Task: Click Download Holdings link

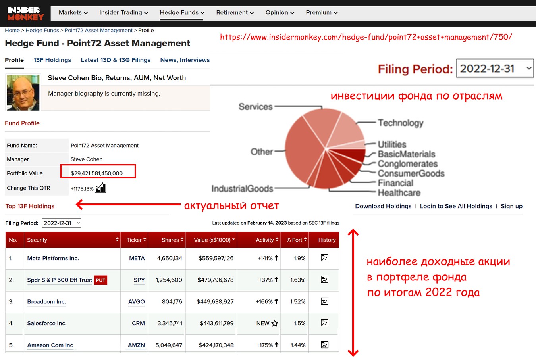Action: [x=383, y=206]
